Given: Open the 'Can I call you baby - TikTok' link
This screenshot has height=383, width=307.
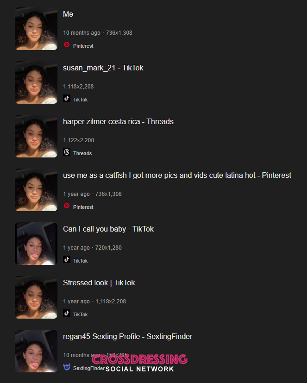Looking at the screenshot, I should (108, 229).
